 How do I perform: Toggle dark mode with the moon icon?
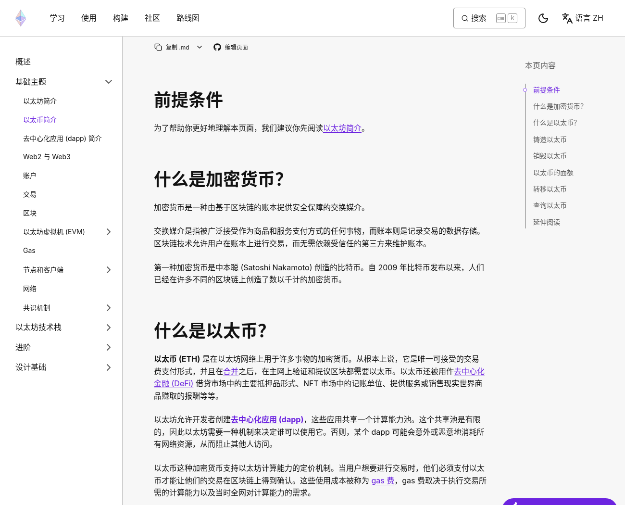tap(543, 18)
